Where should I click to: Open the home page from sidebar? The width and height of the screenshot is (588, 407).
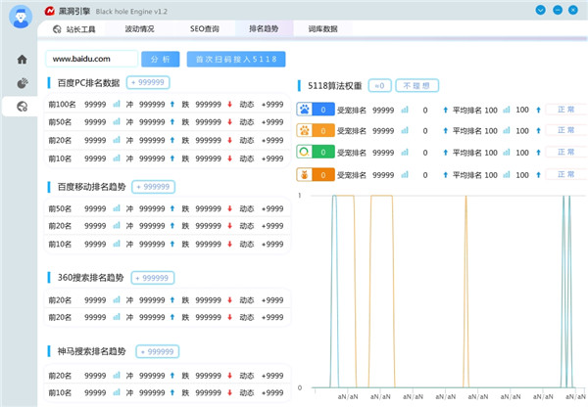point(22,59)
